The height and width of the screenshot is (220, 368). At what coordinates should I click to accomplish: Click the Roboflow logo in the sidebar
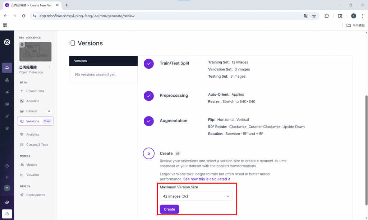coord(7,42)
